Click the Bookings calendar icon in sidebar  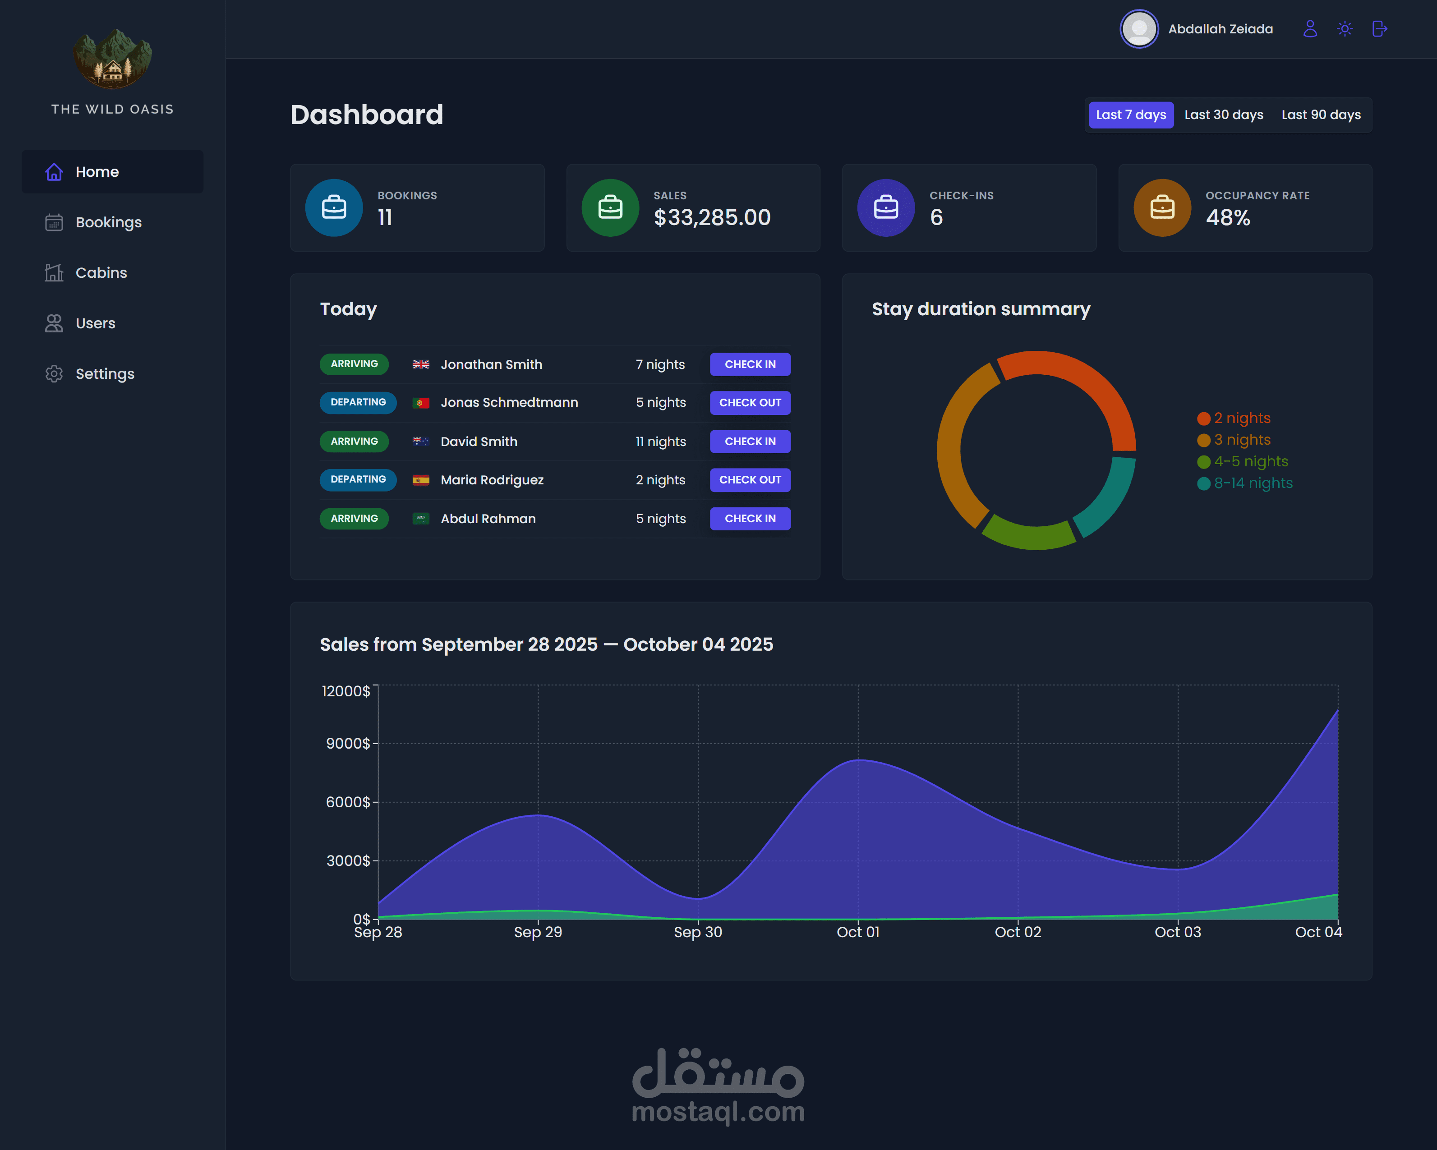(54, 222)
